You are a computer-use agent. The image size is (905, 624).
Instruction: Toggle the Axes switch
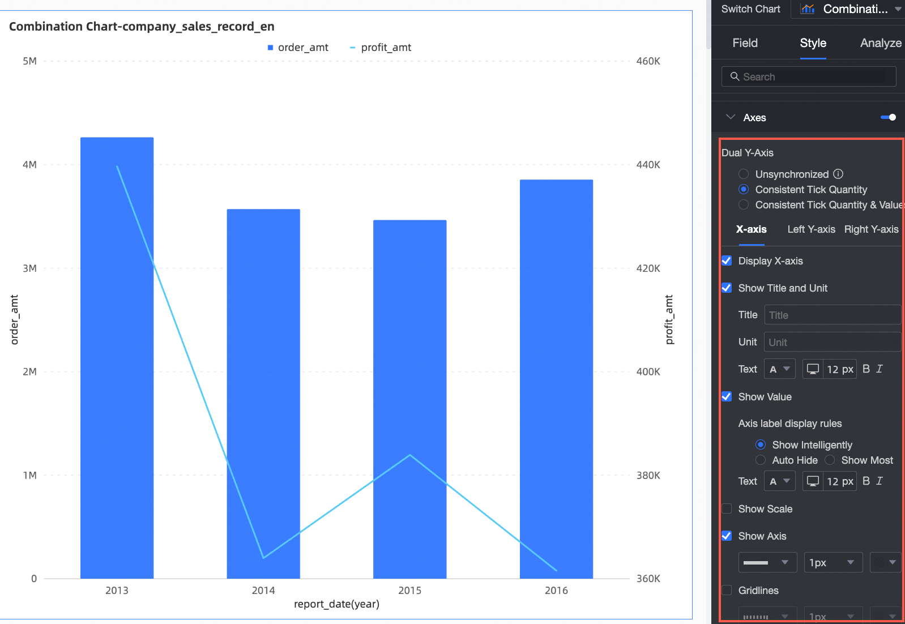[888, 117]
